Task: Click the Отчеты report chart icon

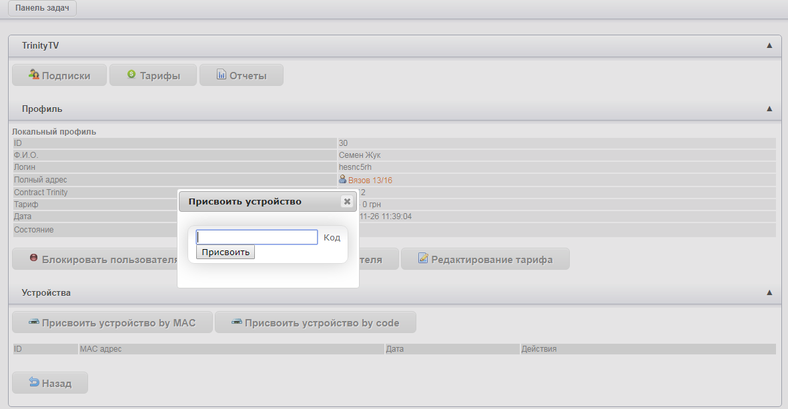Action: [x=222, y=75]
